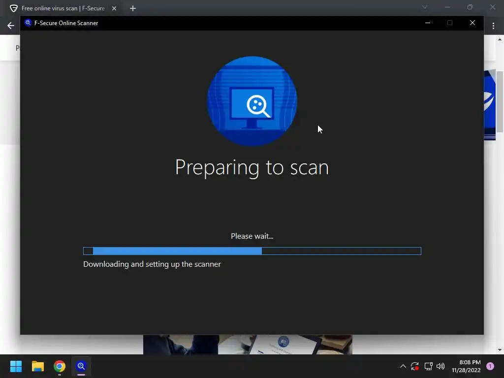Close the F-Secure browser tab
This screenshot has height=378, width=504.
click(114, 8)
